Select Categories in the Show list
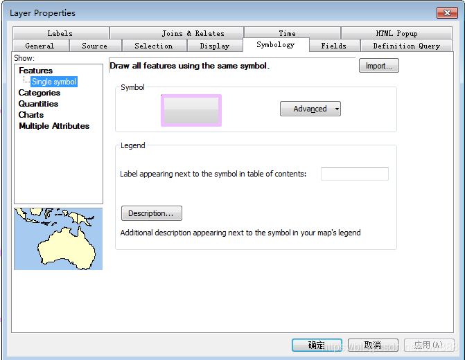 tap(39, 93)
